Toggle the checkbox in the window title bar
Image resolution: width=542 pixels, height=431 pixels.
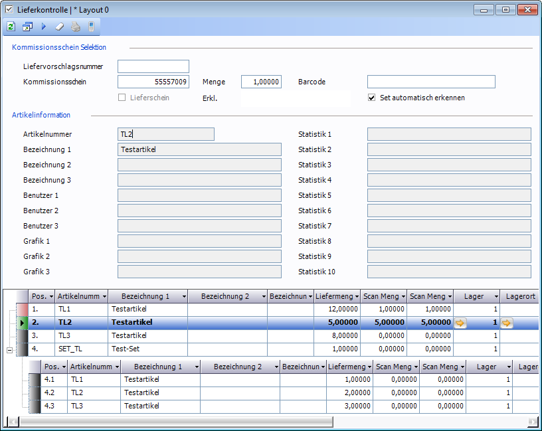pos(9,10)
